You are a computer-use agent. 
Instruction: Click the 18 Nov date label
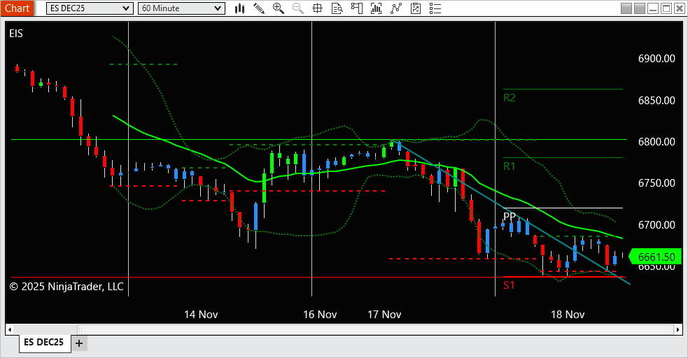(x=568, y=315)
